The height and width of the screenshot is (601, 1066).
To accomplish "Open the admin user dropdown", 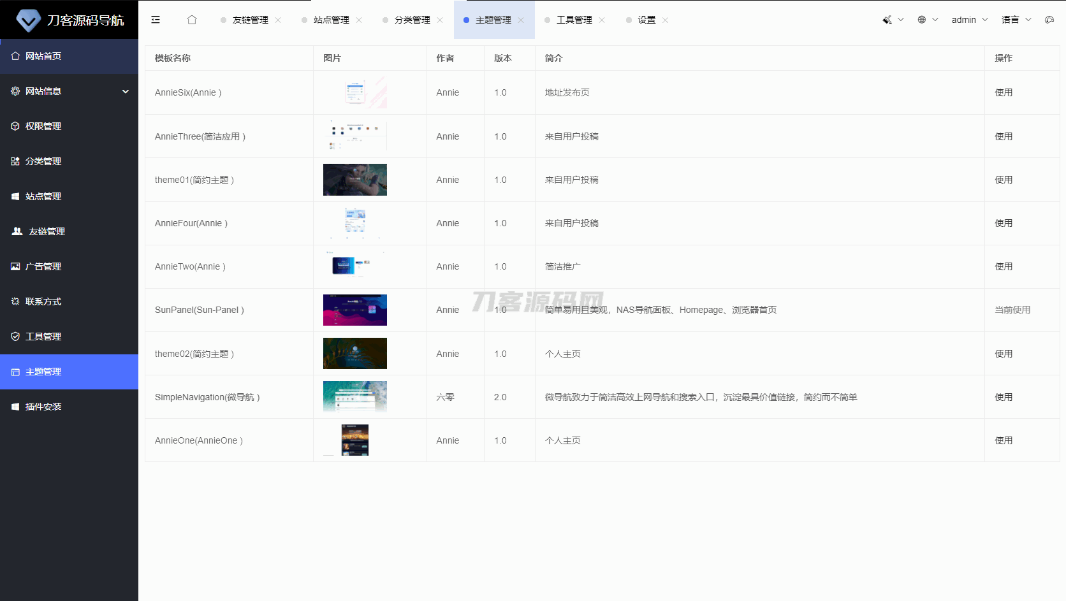I will [x=969, y=20].
